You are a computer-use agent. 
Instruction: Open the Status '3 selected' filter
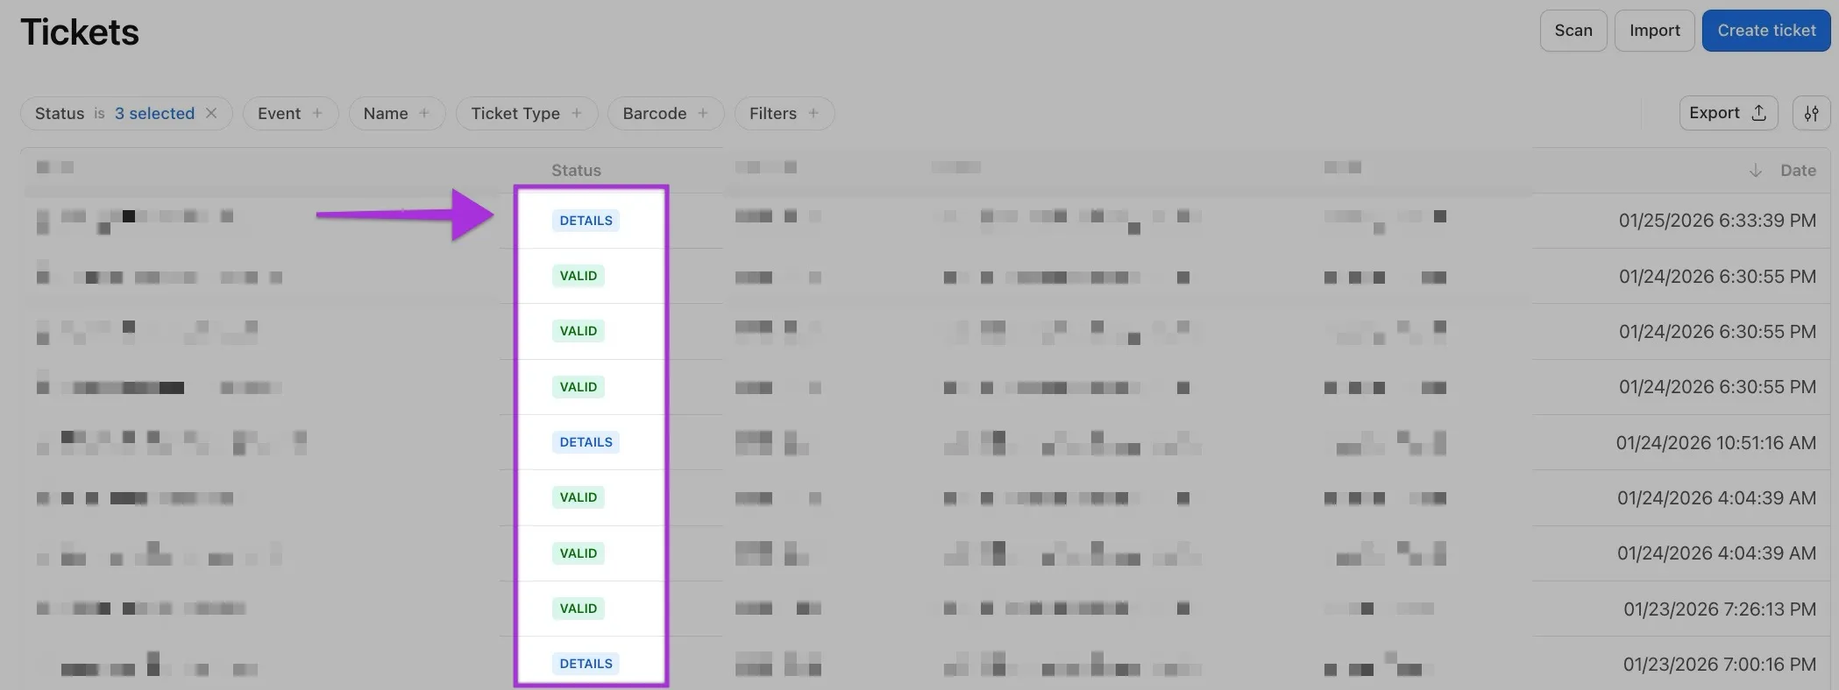coord(154,113)
